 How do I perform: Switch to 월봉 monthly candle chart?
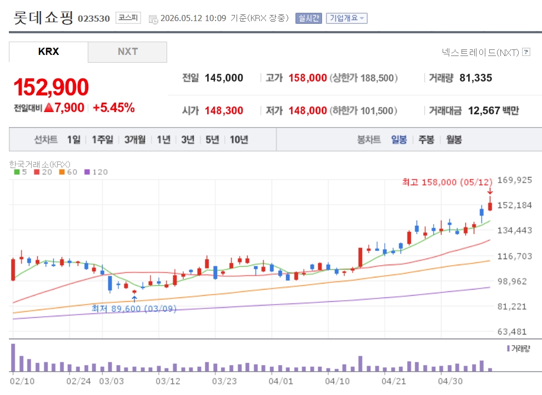454,139
